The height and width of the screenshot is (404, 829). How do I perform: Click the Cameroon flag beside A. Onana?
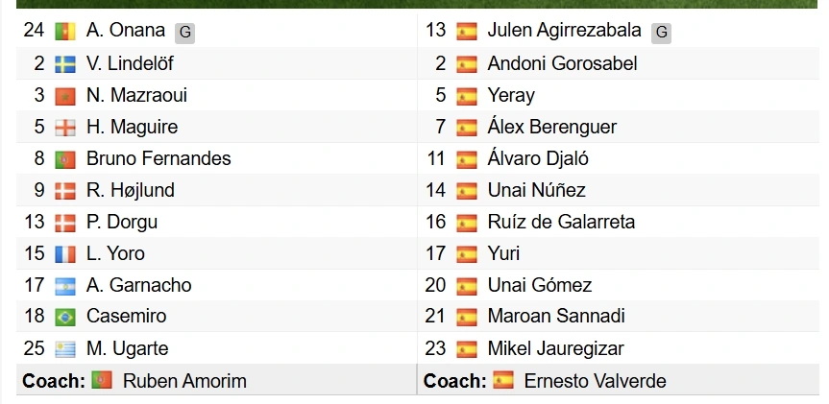[65, 32]
